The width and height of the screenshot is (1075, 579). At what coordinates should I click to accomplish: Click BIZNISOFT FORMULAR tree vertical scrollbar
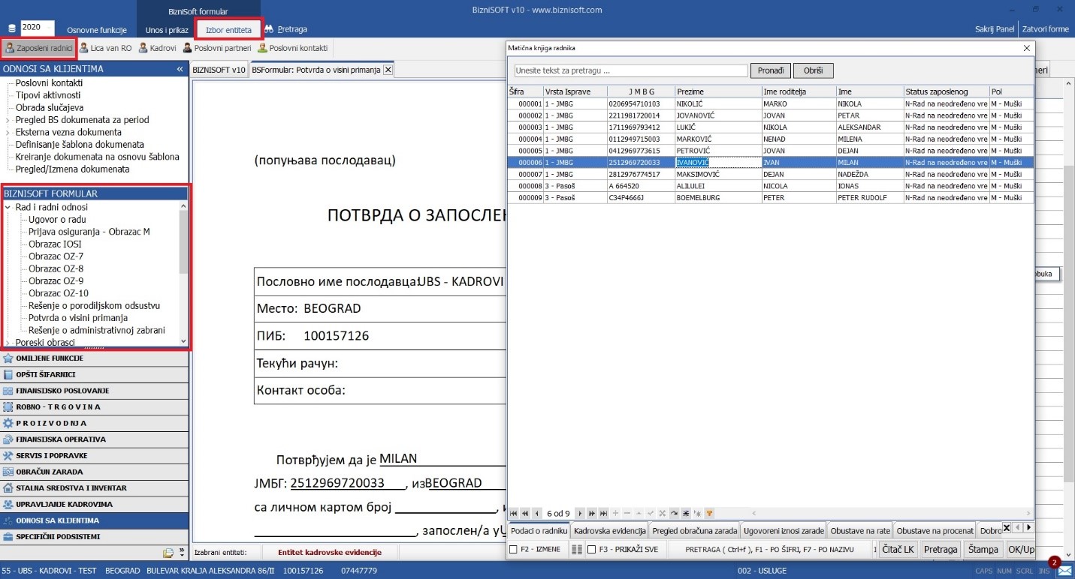click(x=184, y=274)
